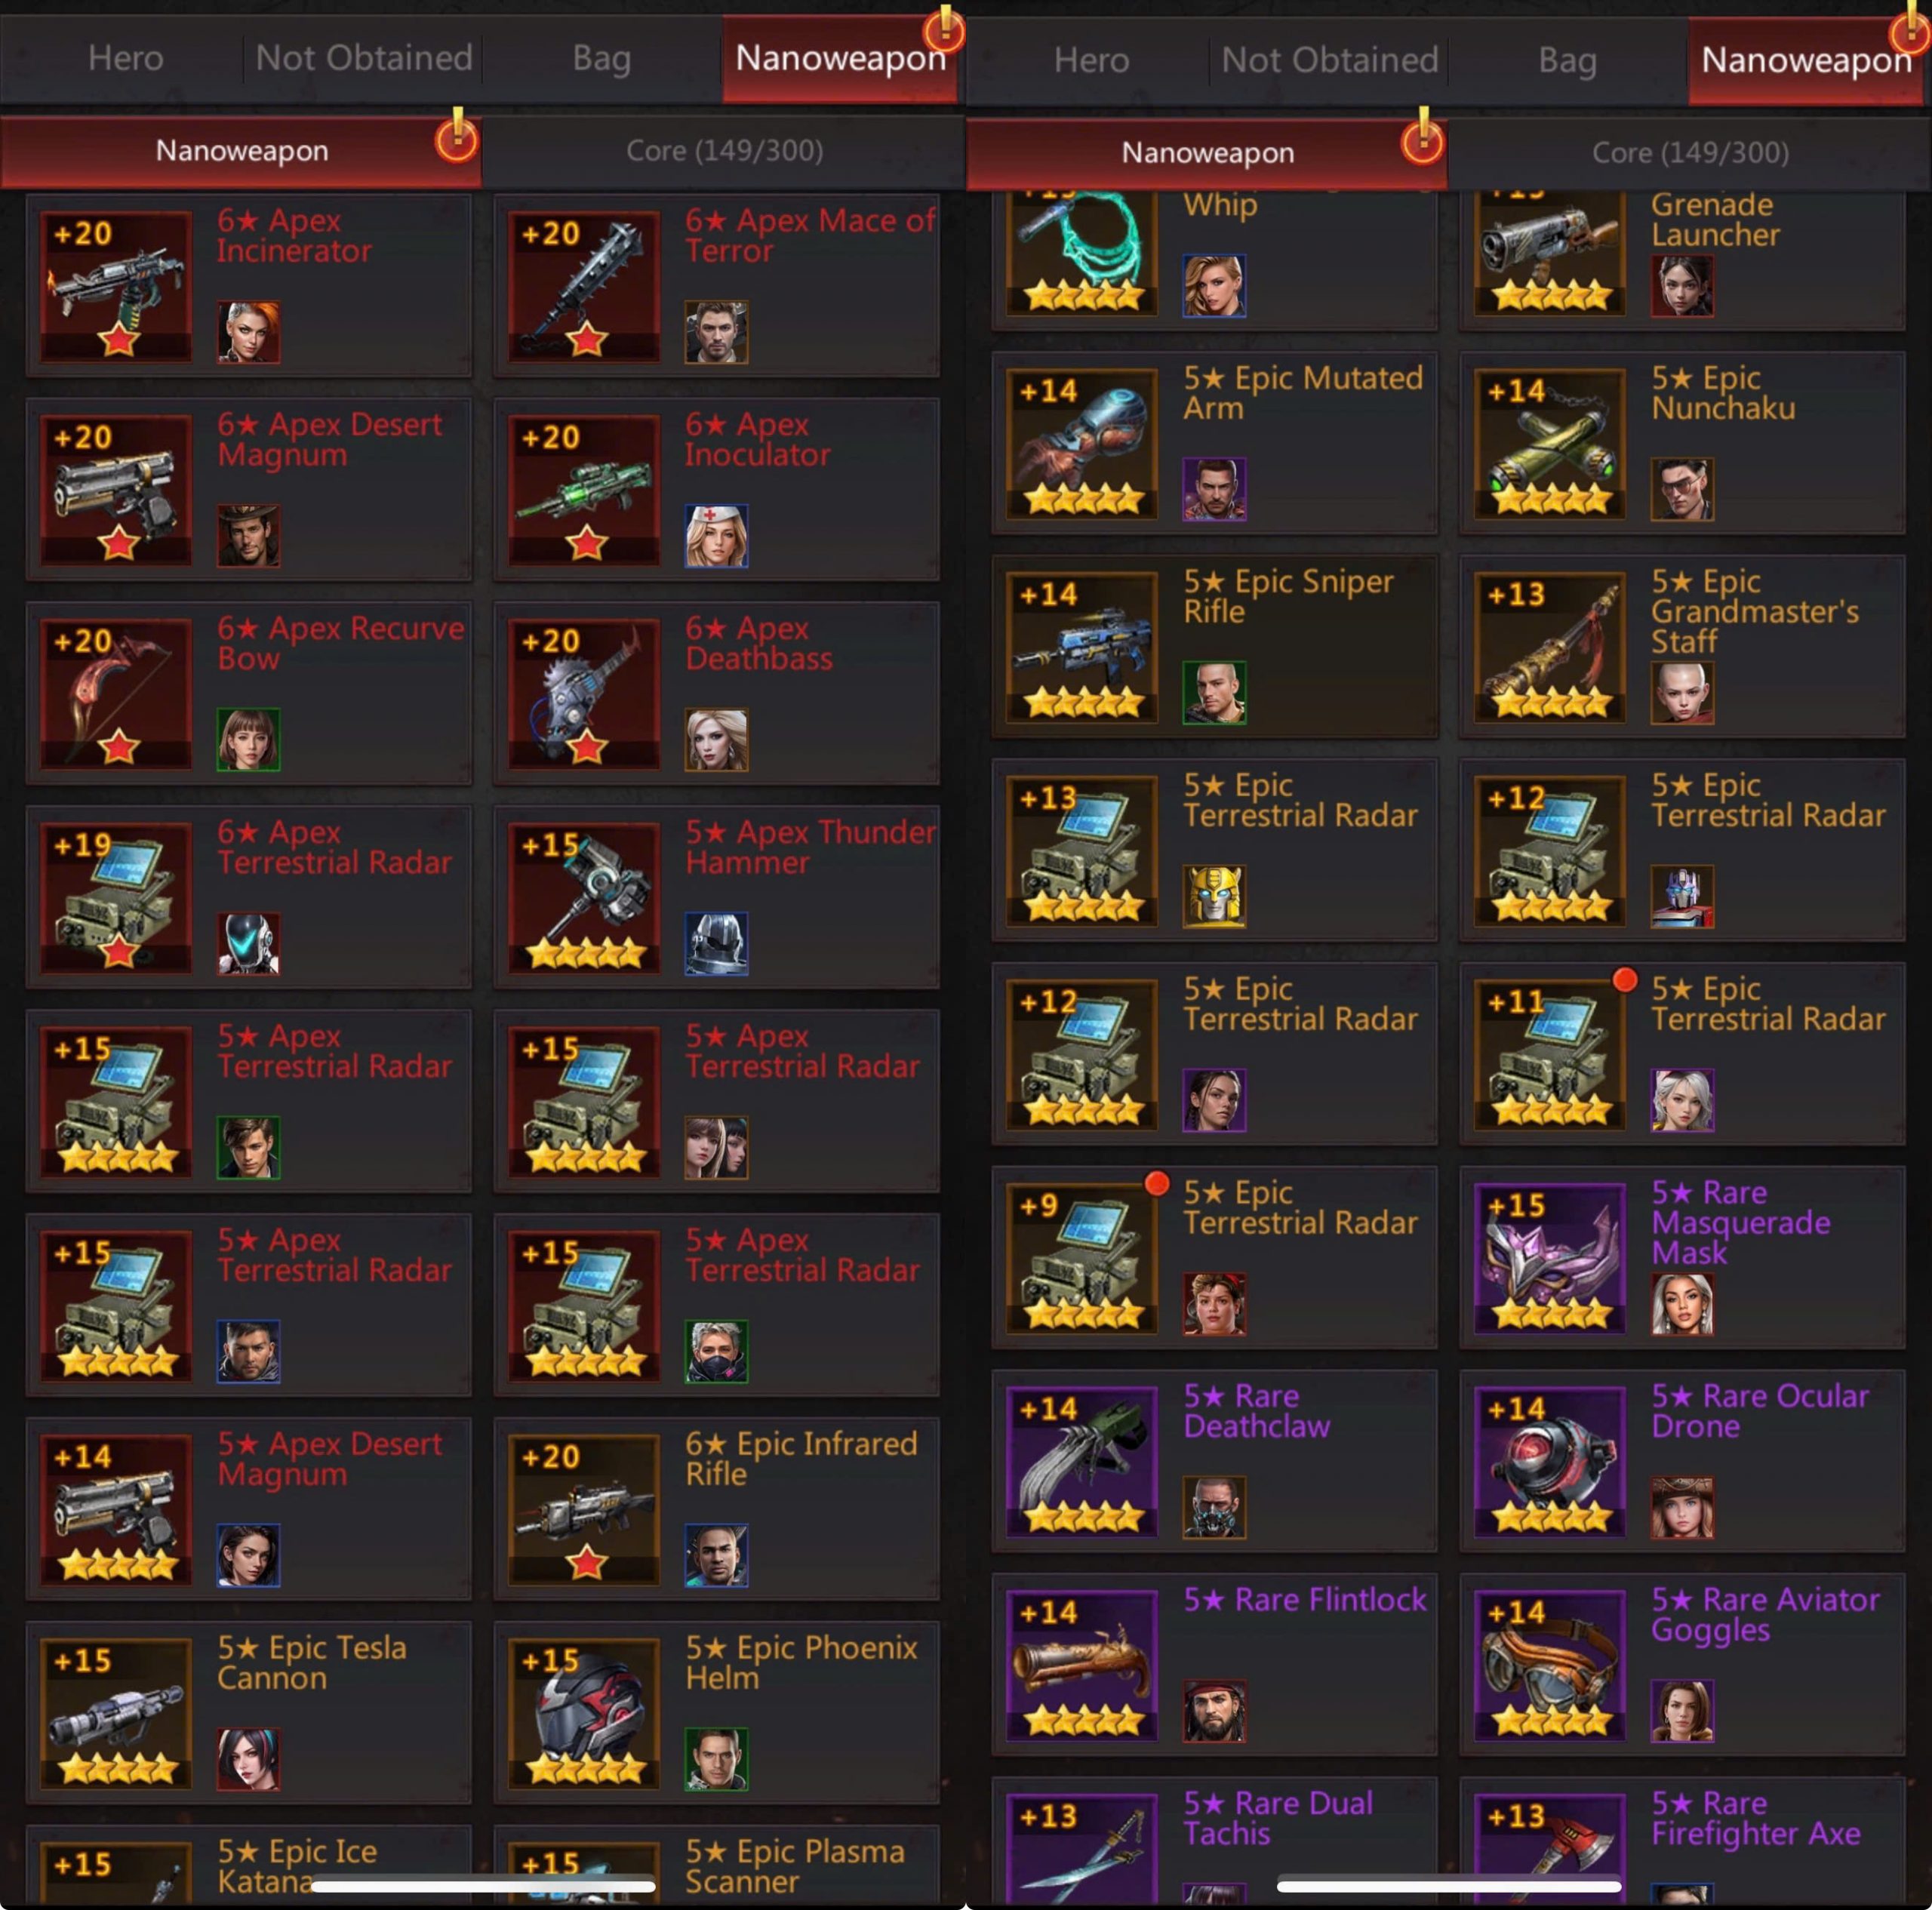This screenshot has width=1932, height=1910.
Task: Select the 5★ Epic Nunchaku weapon icon
Action: pyautogui.click(x=1550, y=443)
